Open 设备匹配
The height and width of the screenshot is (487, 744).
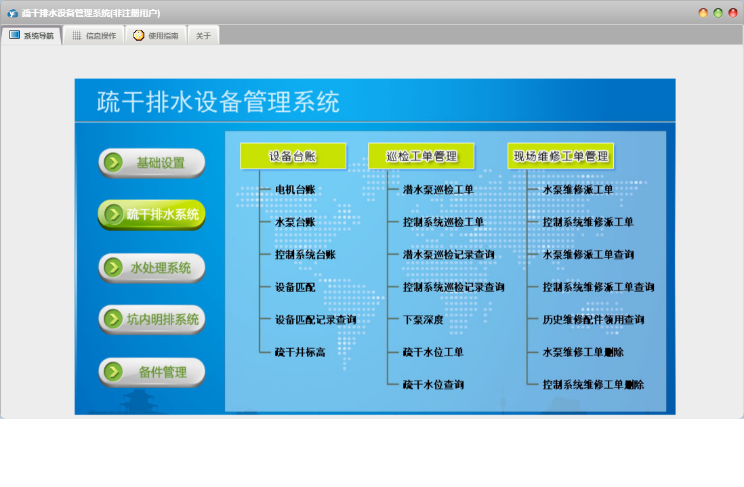click(295, 287)
